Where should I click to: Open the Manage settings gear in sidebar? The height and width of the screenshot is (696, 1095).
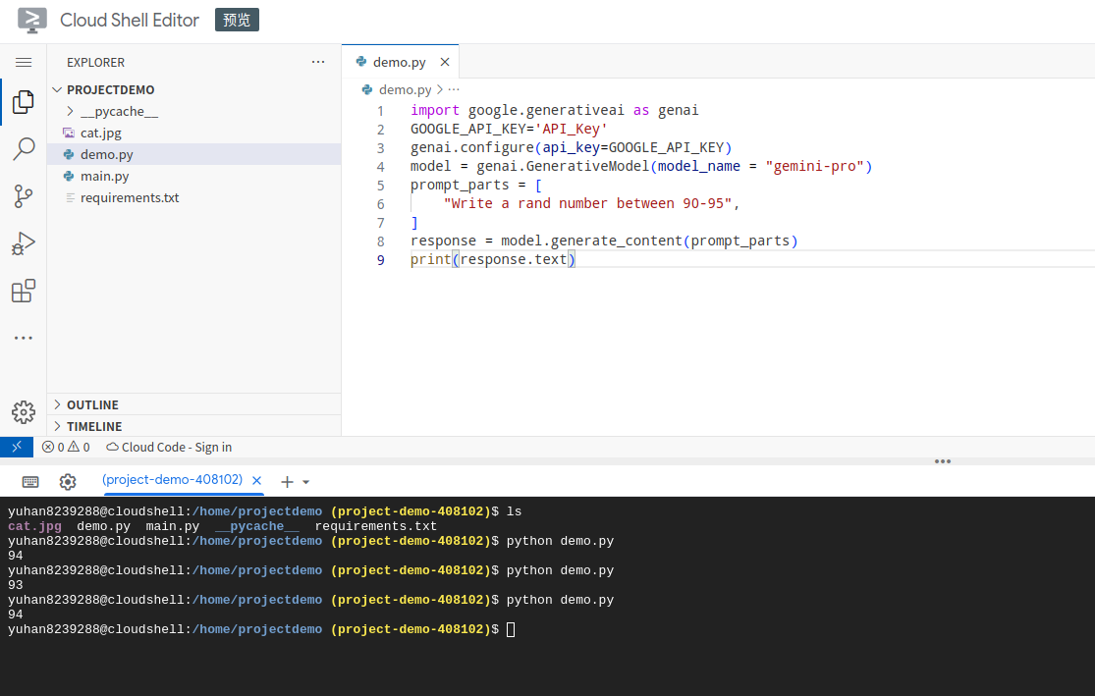[24, 412]
